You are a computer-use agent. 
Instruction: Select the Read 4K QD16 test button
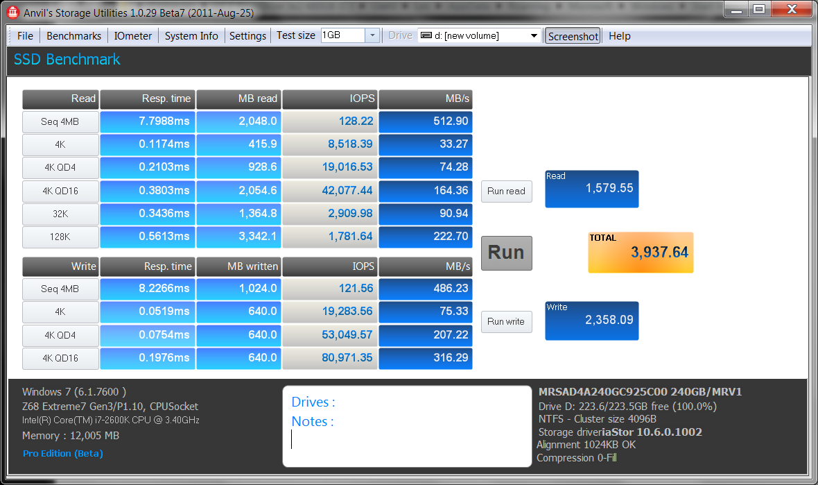[60, 191]
